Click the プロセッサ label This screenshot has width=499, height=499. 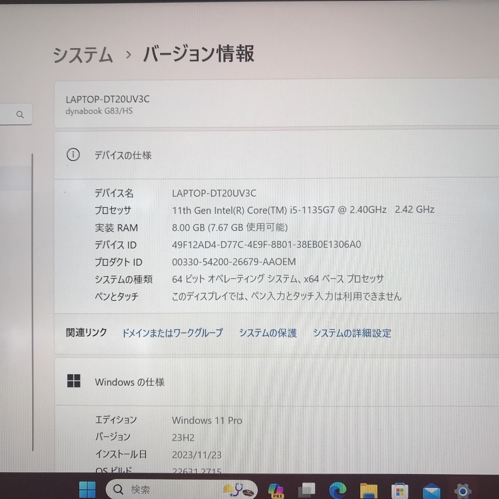pos(113,210)
